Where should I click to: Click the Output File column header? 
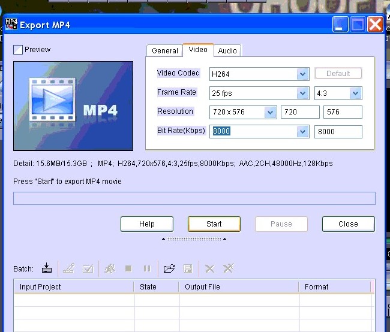(238, 287)
